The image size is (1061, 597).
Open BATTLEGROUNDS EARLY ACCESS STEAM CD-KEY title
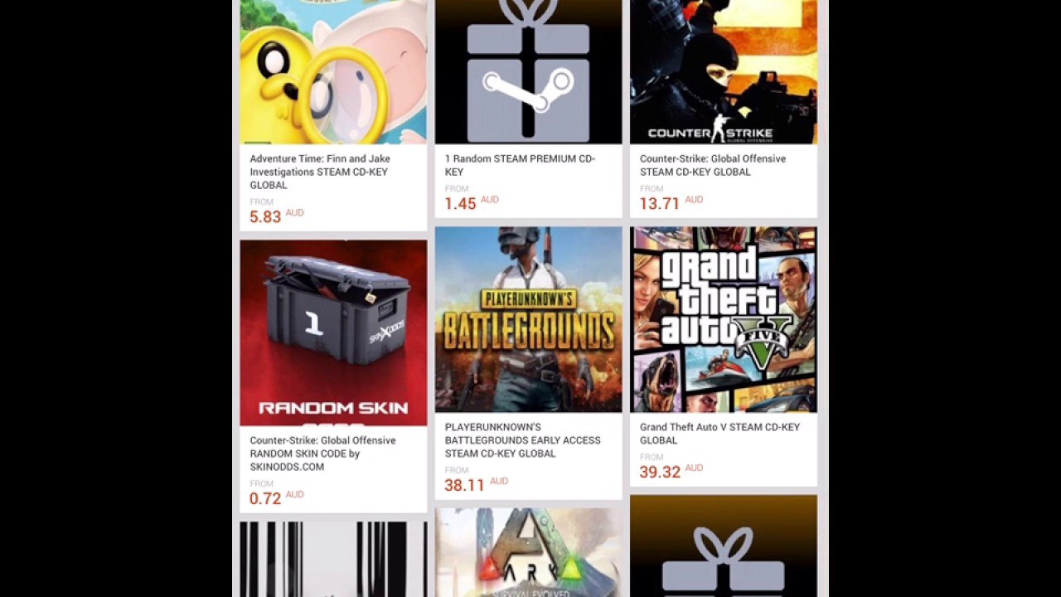(522, 440)
